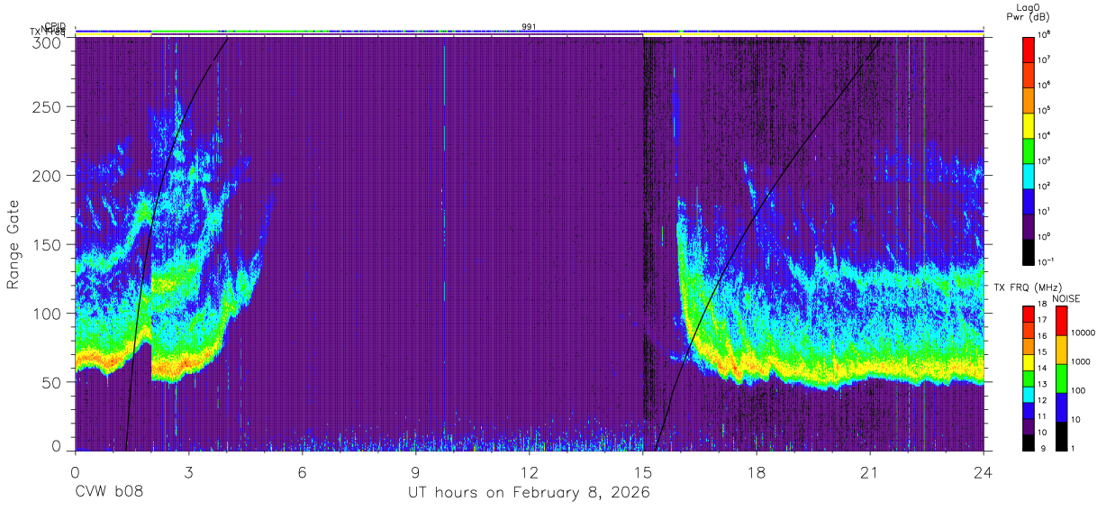Click the range gate tick label "100"
The image size is (1106, 511).
[48, 314]
